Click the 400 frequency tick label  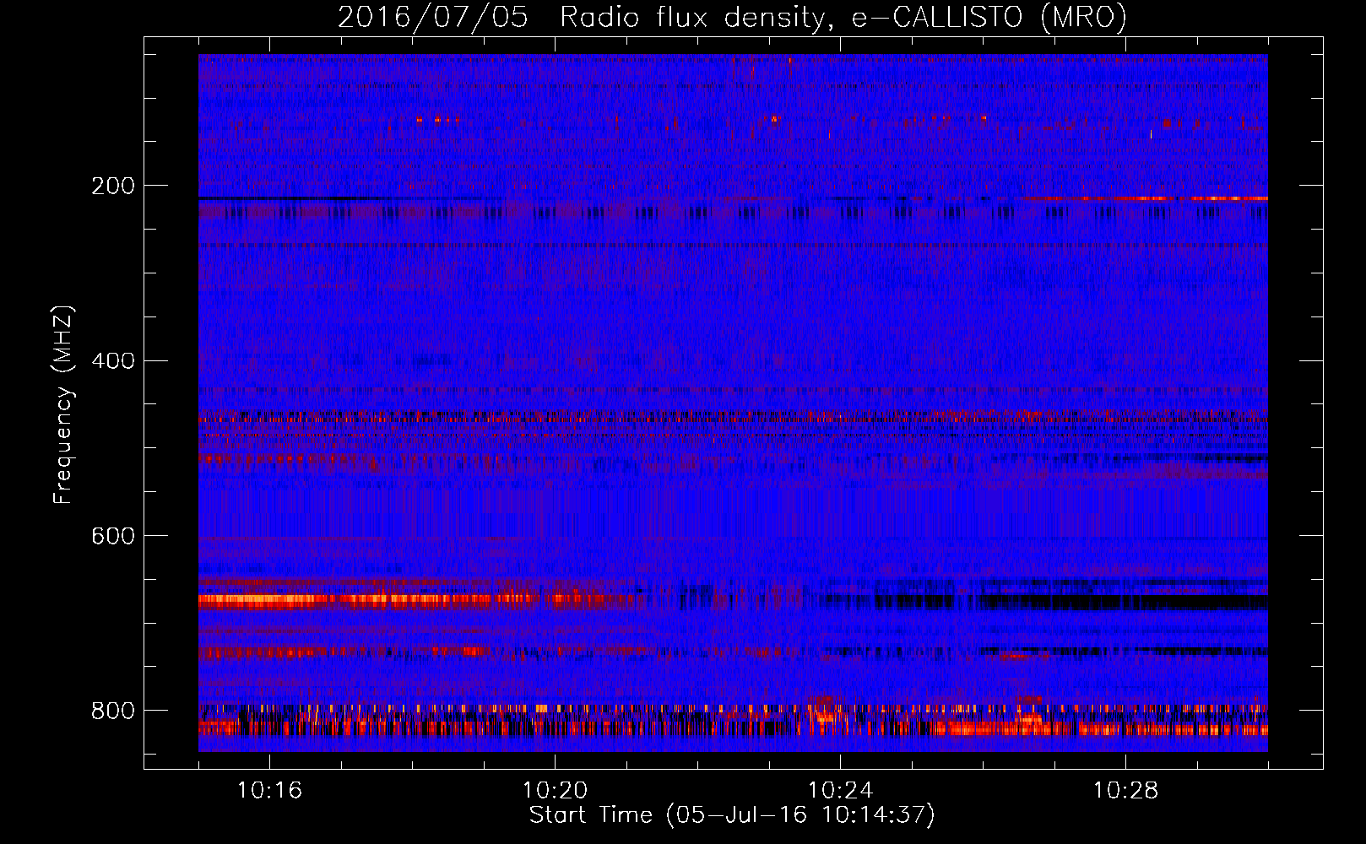[x=112, y=361]
